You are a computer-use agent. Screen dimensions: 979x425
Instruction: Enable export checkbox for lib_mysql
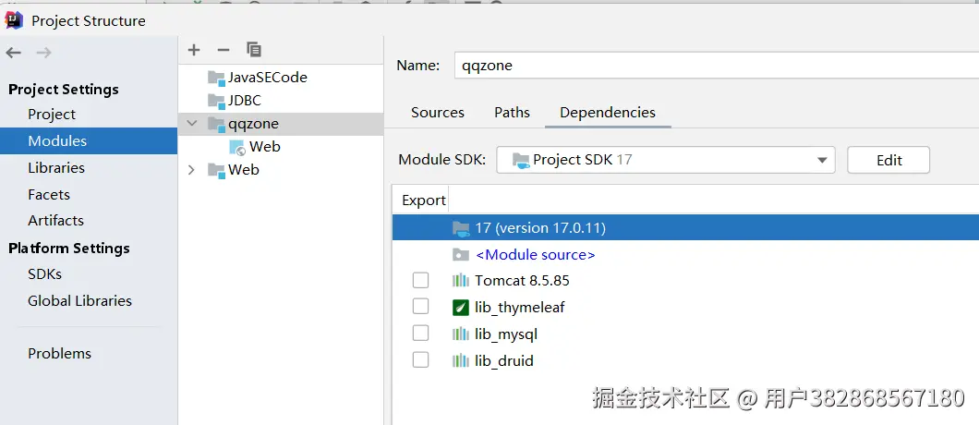point(421,334)
